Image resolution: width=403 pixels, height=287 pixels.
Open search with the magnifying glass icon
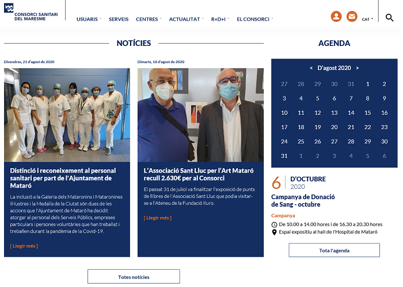pos(389,18)
